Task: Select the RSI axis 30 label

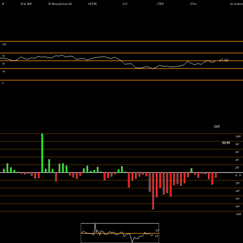Action: coord(3,71)
